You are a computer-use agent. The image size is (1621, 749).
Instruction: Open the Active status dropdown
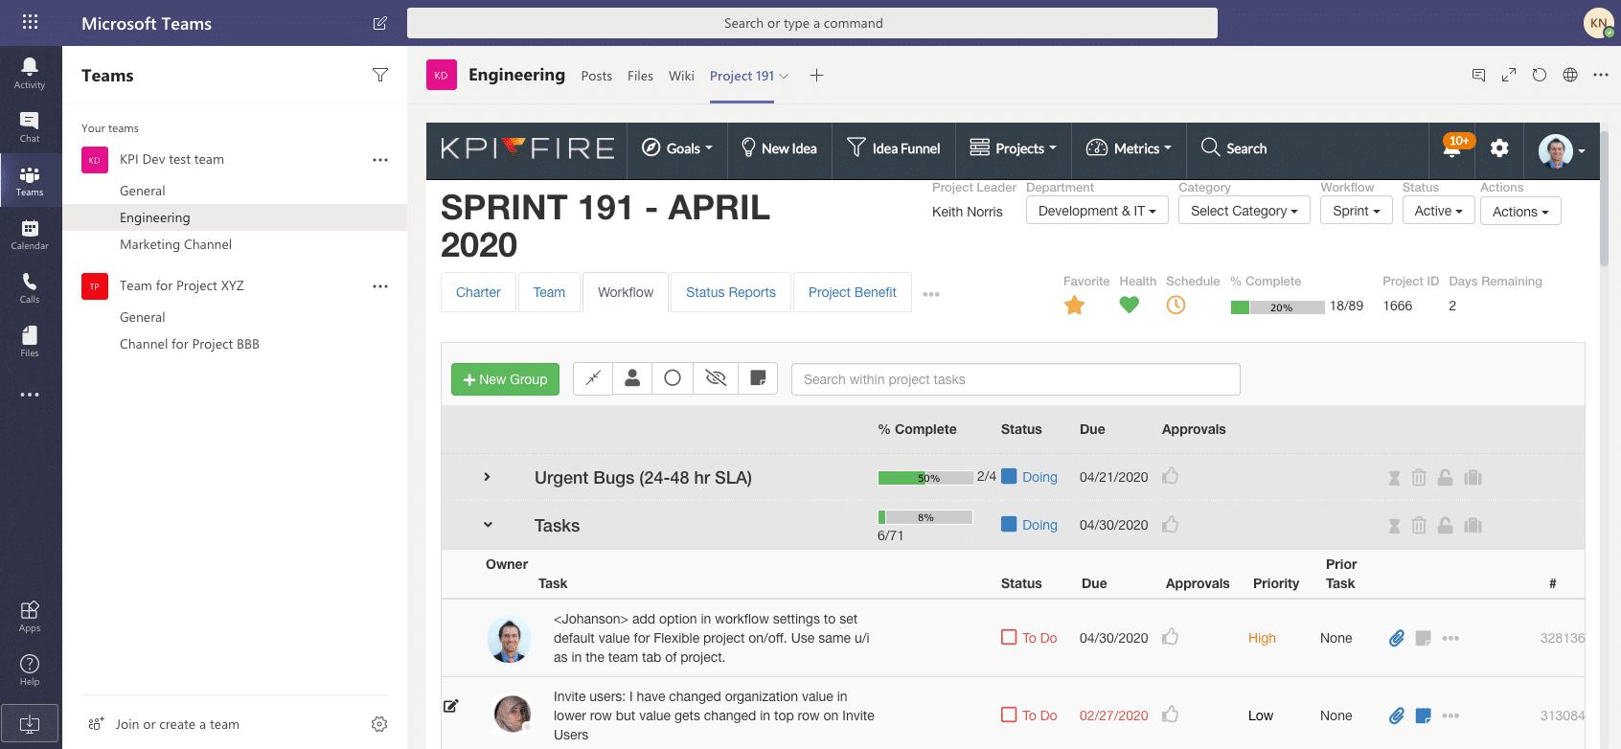click(x=1439, y=211)
